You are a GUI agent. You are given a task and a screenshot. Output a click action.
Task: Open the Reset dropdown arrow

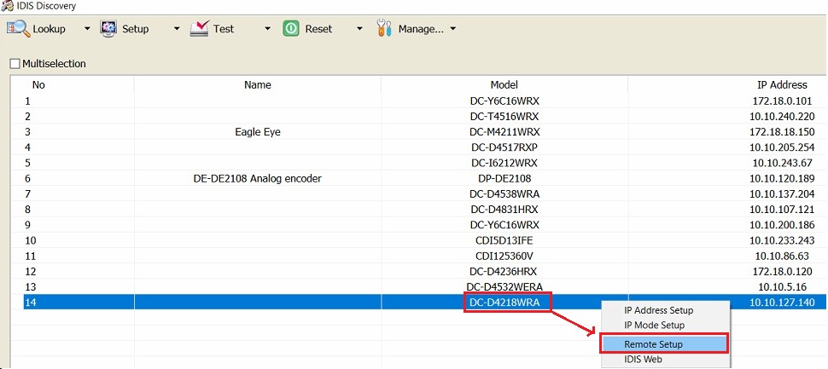tap(359, 29)
